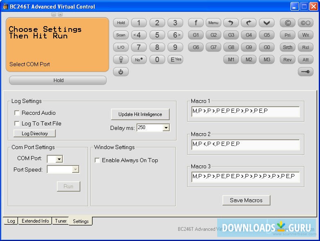This screenshot has height=241, width=320.
Task: Click the down chevron key
Action: tap(267, 23)
